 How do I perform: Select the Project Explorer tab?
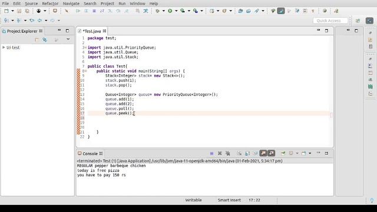point(22,31)
